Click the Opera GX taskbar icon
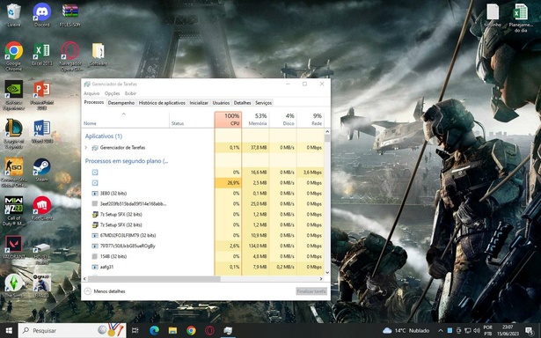This screenshot has width=541, height=338. [x=209, y=330]
